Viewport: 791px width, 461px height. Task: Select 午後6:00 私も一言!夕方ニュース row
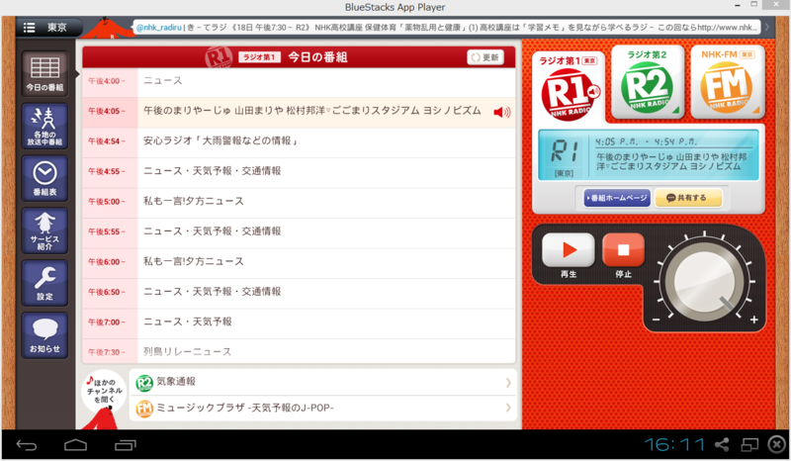[300, 261]
